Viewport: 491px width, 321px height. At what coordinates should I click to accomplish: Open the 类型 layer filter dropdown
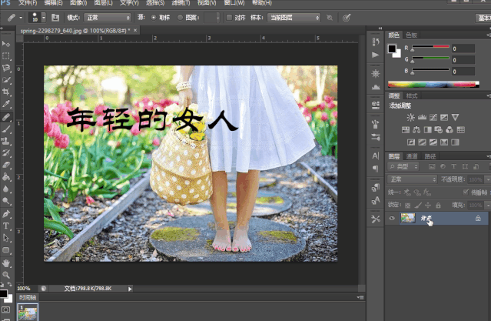(403, 166)
